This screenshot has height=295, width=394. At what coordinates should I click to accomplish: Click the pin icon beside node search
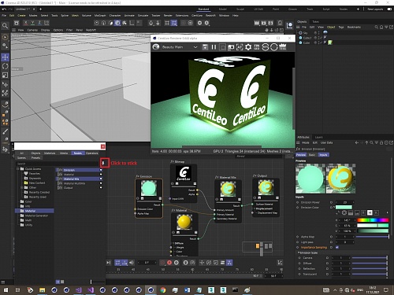[x=103, y=163]
